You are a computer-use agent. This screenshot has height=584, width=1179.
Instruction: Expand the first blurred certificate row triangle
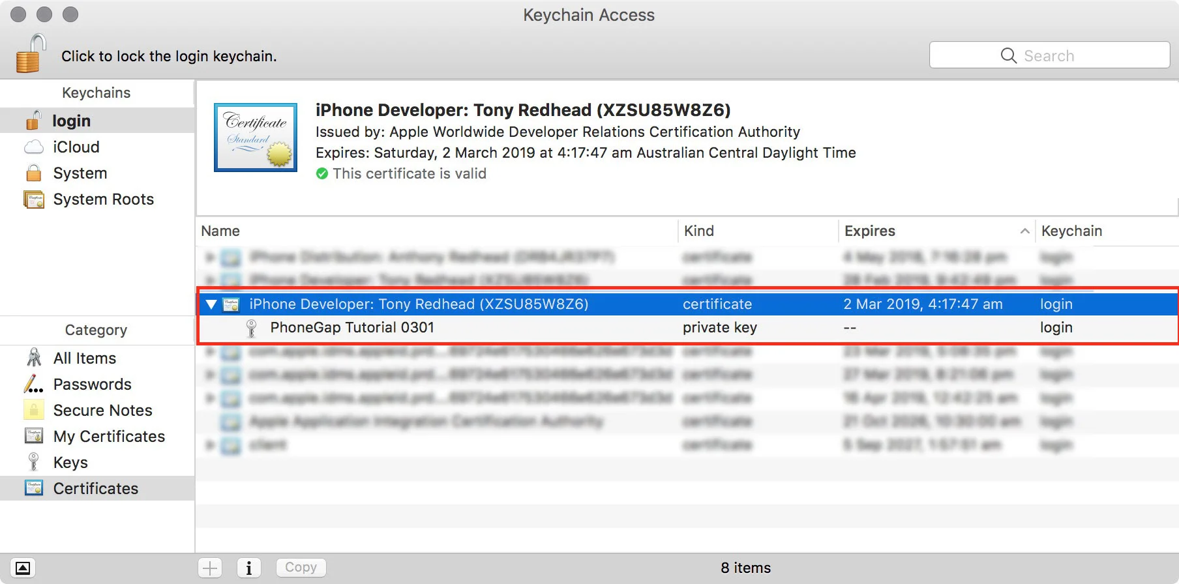pos(210,257)
